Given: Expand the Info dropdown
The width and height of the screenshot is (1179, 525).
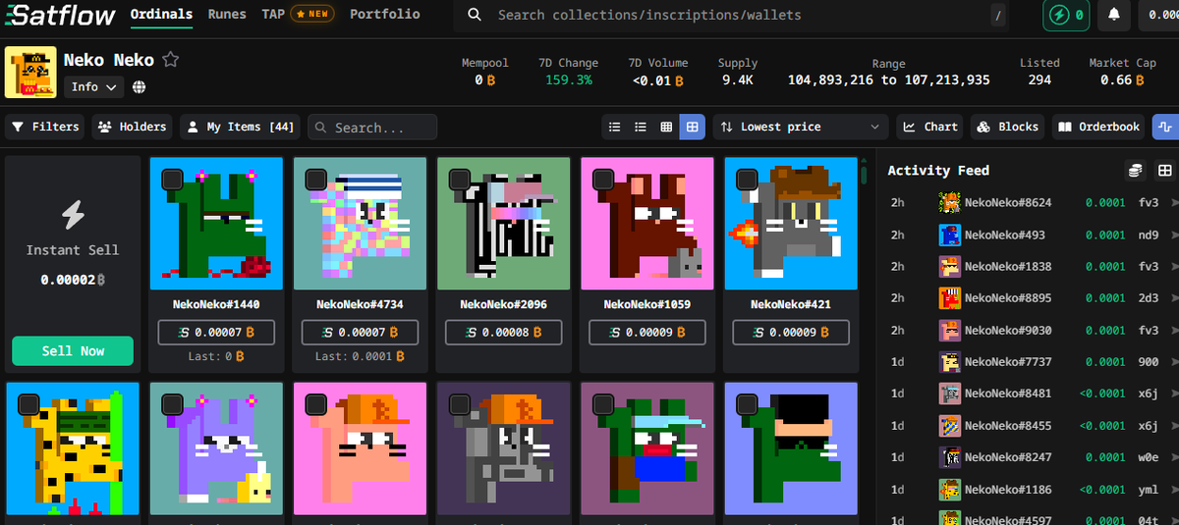Looking at the screenshot, I should (x=95, y=87).
